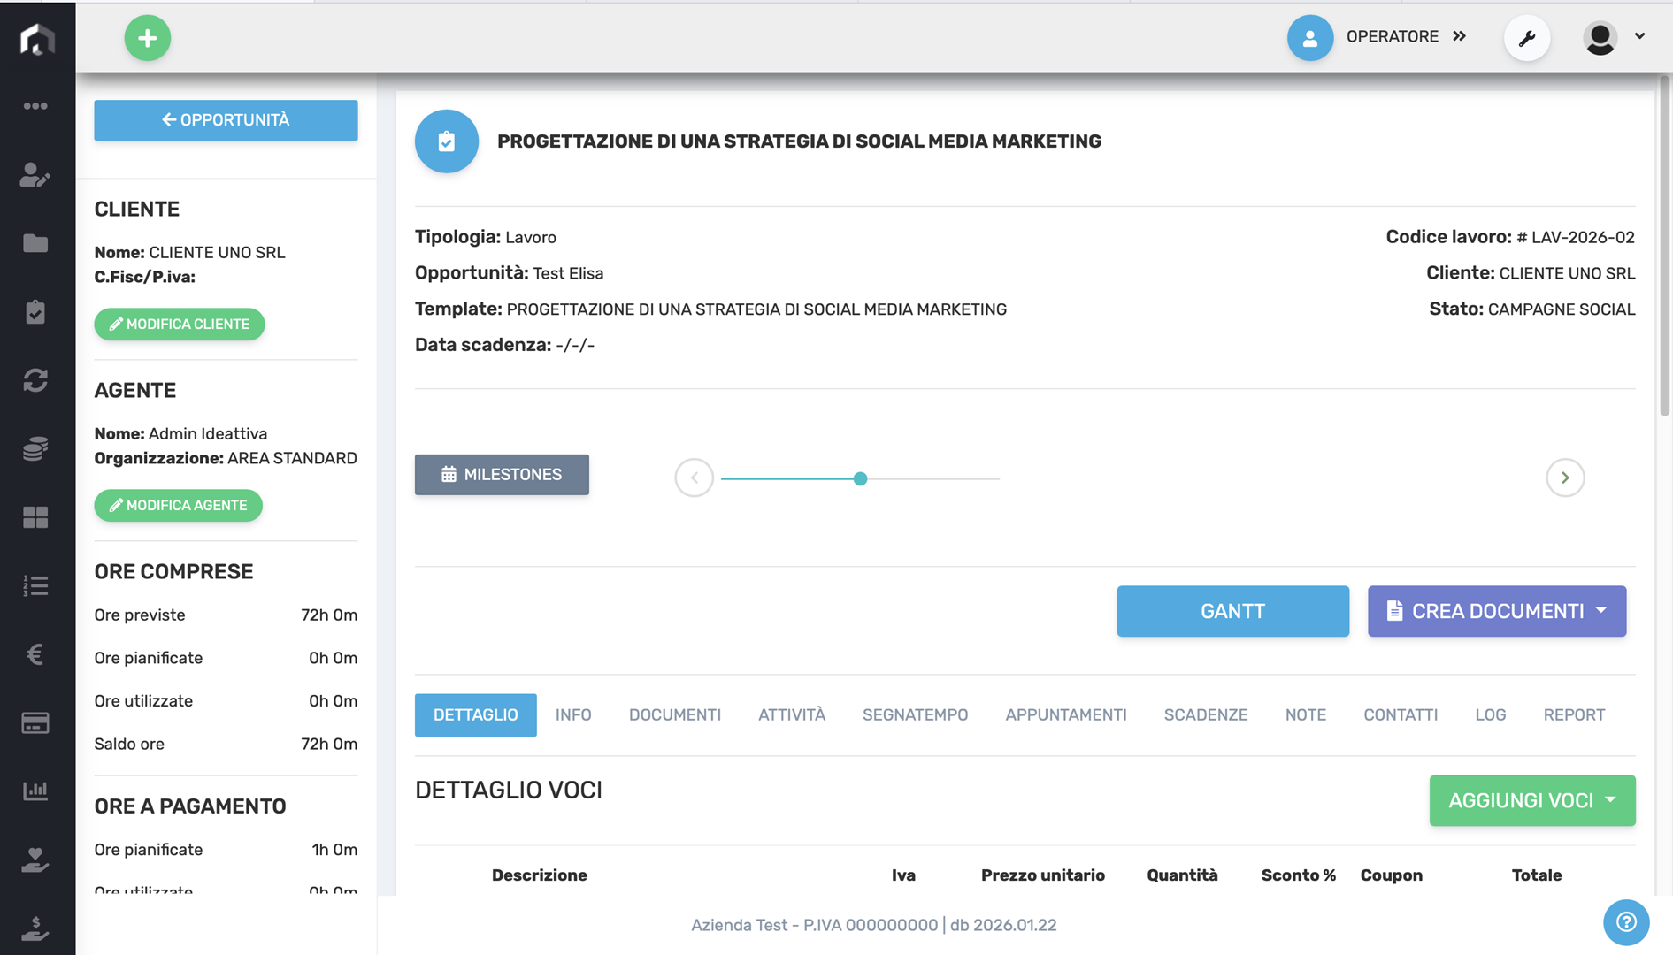Open the user profile avatar menu
This screenshot has width=1673, height=955.
point(1613,38)
